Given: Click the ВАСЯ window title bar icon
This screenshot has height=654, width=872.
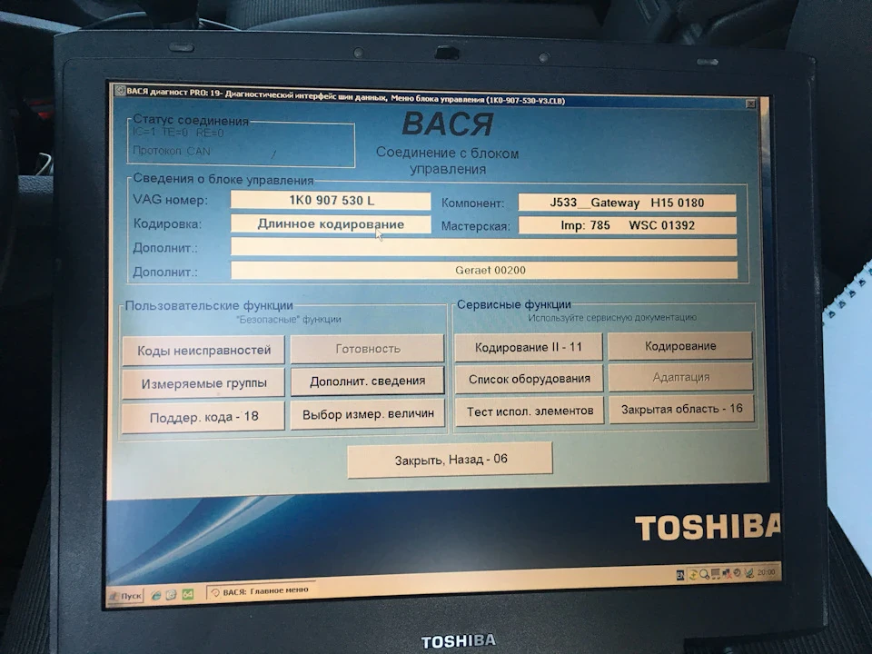Looking at the screenshot, I should click(x=118, y=91).
